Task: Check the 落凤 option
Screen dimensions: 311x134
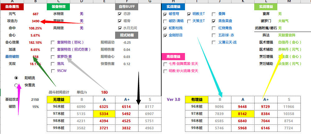Action: (53, 64)
